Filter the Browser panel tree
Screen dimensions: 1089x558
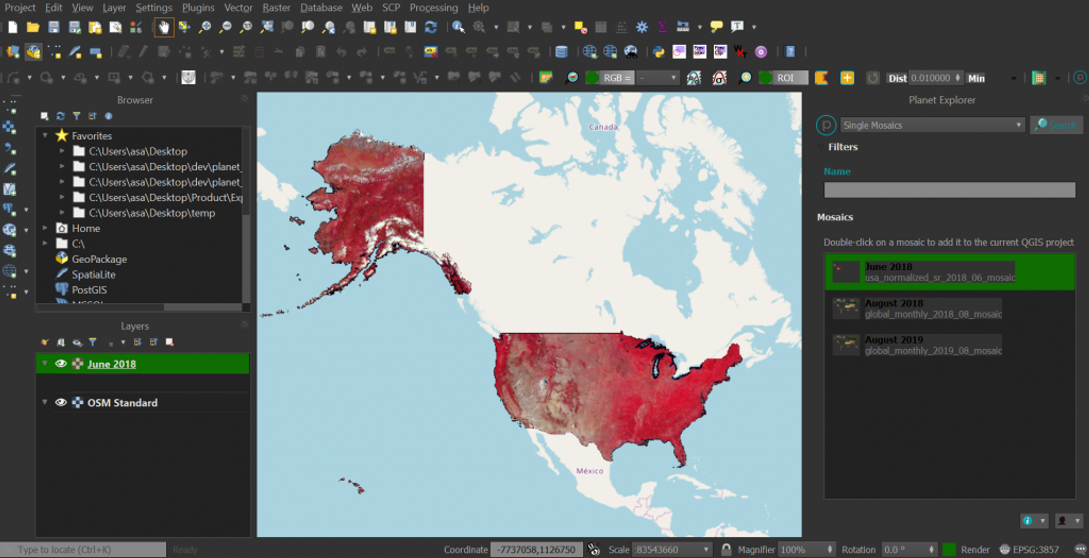click(x=77, y=116)
